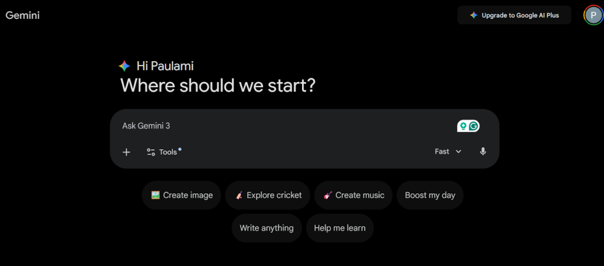Expand the Fast model selector dropdown

pyautogui.click(x=448, y=152)
